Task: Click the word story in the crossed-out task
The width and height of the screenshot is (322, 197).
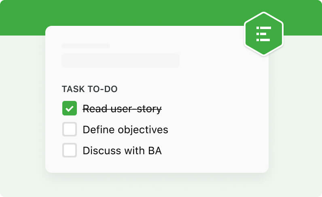Action: (x=149, y=109)
